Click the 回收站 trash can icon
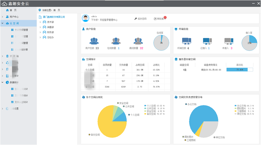Screen dimensions: 261x145 tap(7, 56)
